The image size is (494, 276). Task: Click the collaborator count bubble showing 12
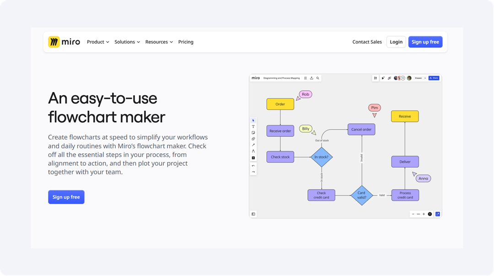click(403, 78)
